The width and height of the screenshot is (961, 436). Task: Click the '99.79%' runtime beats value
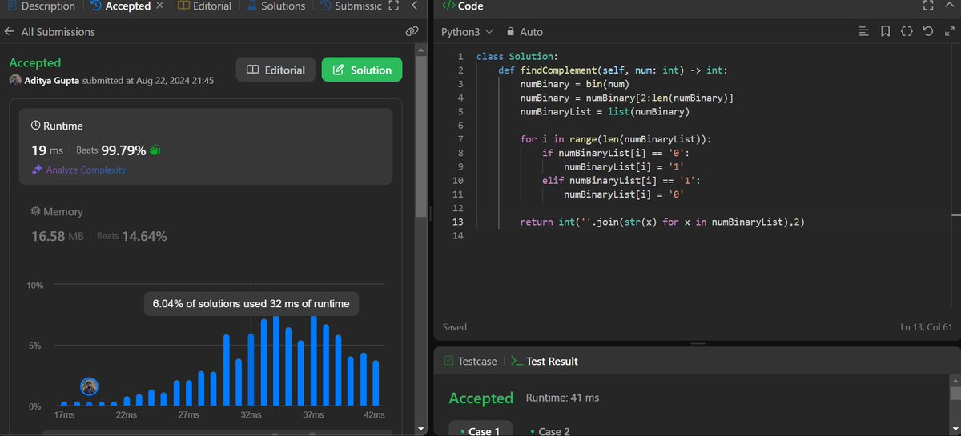click(123, 150)
